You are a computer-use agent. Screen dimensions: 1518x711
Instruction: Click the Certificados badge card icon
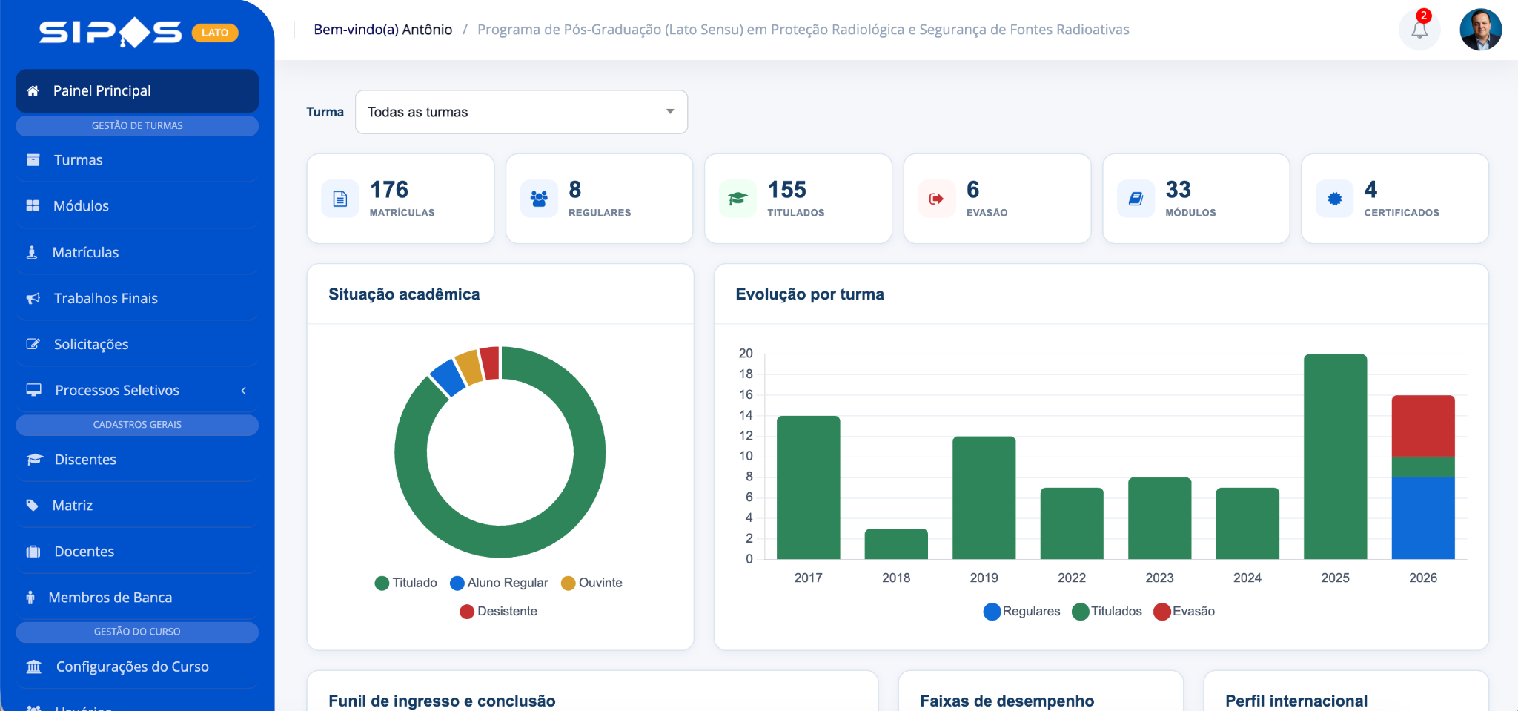(x=1334, y=199)
